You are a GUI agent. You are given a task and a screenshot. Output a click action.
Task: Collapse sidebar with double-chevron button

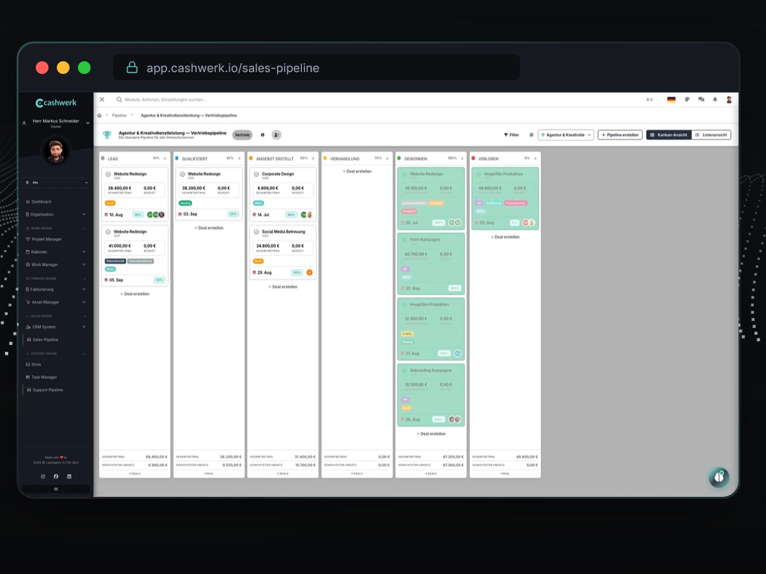(56, 489)
